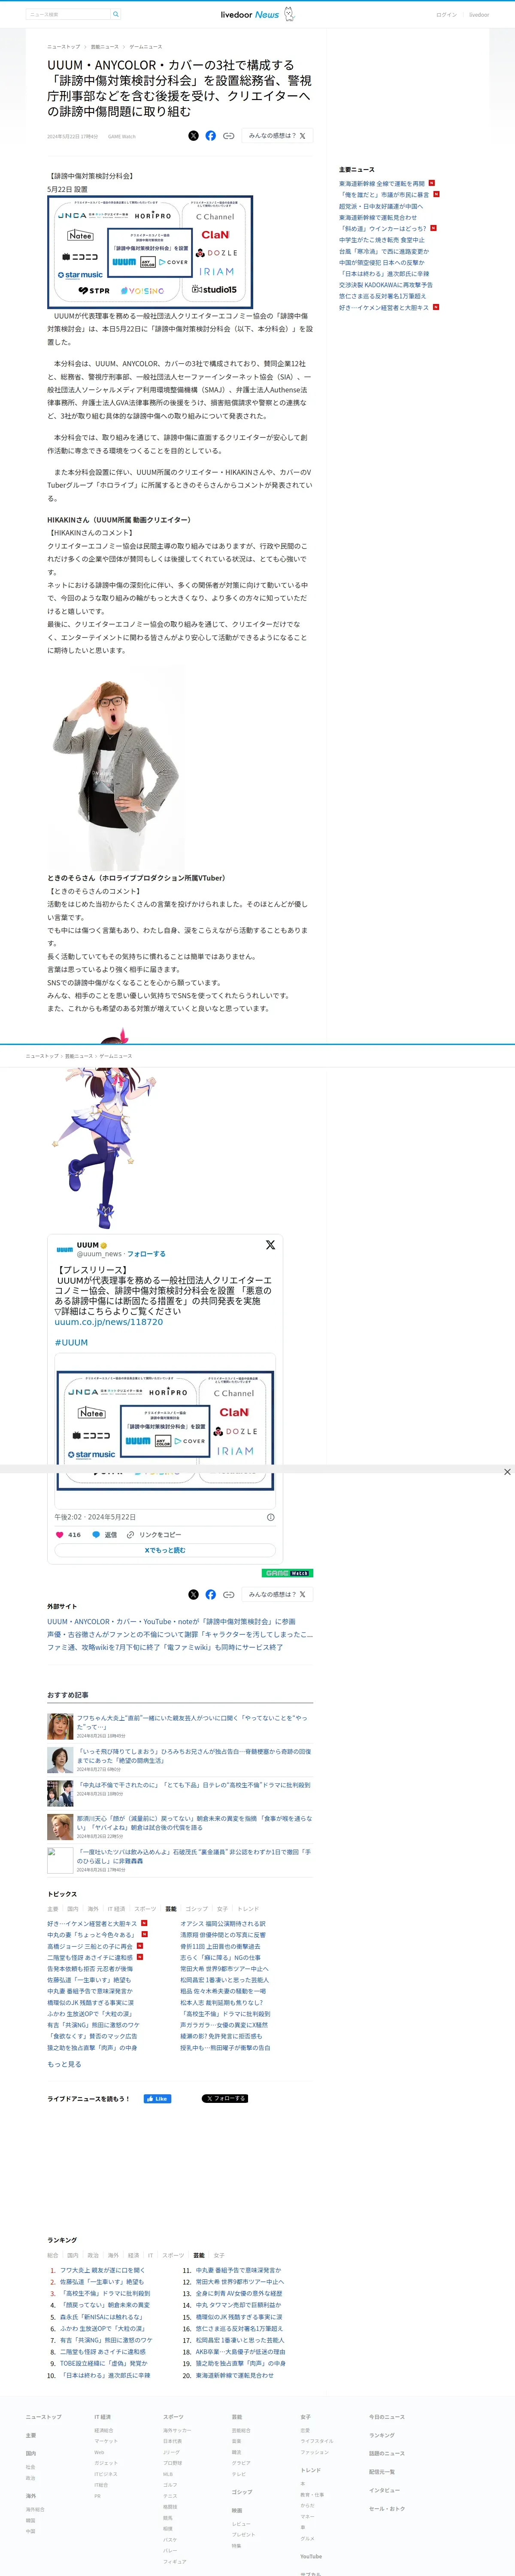The width and height of the screenshot is (515, 2576).
Task: Open the livedoor News logo homepage
Action: (x=257, y=14)
